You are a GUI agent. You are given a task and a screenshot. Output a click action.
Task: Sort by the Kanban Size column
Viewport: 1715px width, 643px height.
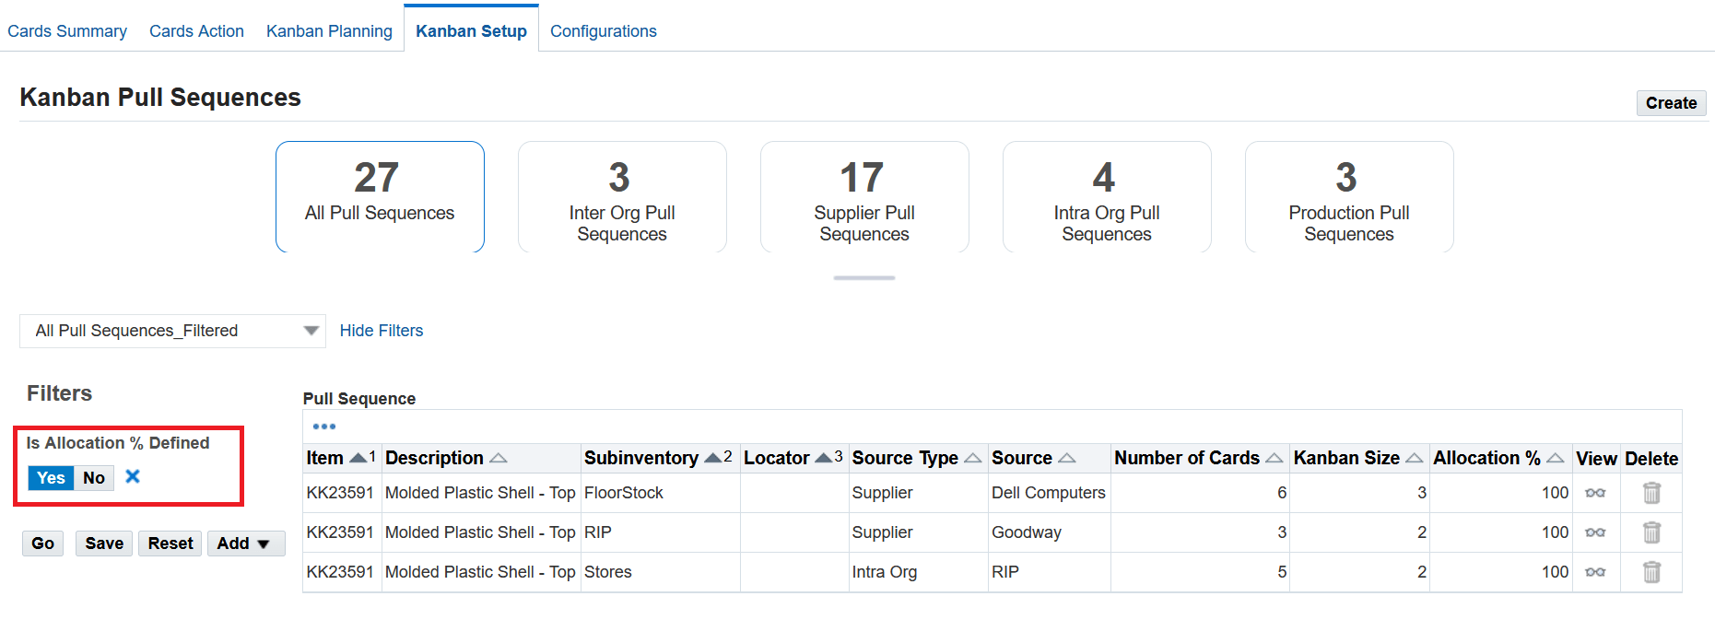[x=1414, y=458]
